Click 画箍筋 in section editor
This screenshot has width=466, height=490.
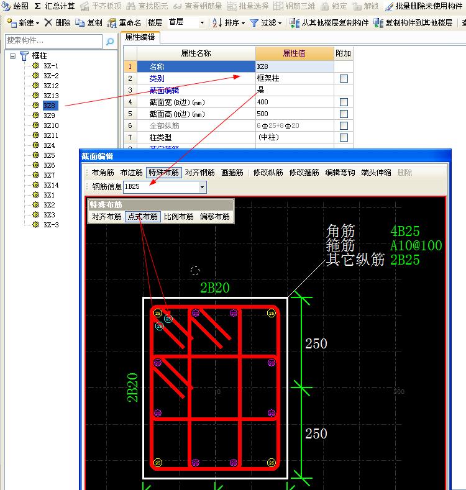(232, 173)
